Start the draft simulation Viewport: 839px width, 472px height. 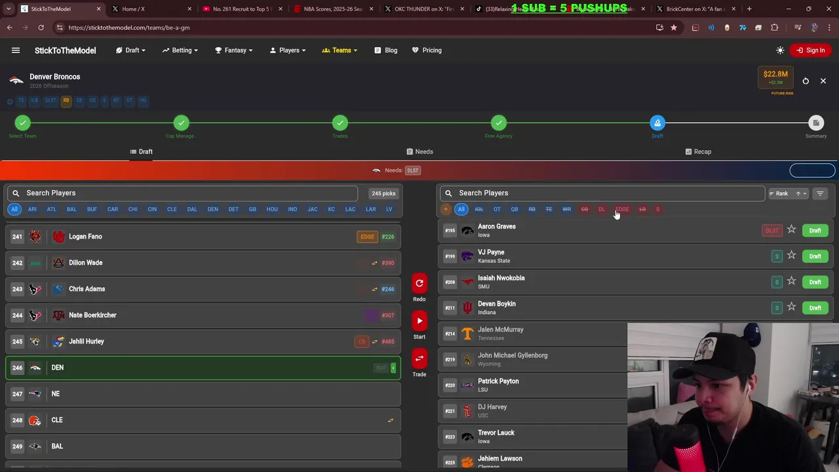[419, 321]
